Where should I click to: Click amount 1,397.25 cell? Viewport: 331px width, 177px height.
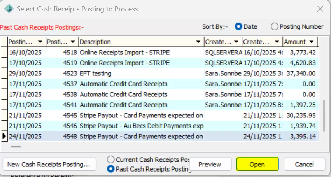tap(300, 105)
